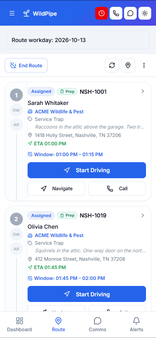
Task: Start Driving to Sarah Whitaker job
Action: tap(87, 170)
